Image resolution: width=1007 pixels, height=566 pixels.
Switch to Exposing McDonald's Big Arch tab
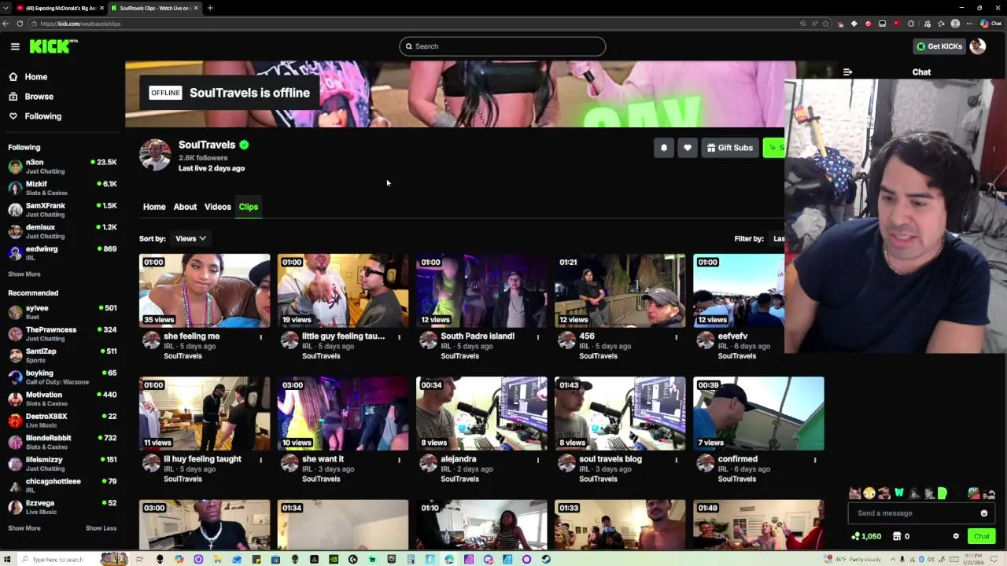[59, 8]
